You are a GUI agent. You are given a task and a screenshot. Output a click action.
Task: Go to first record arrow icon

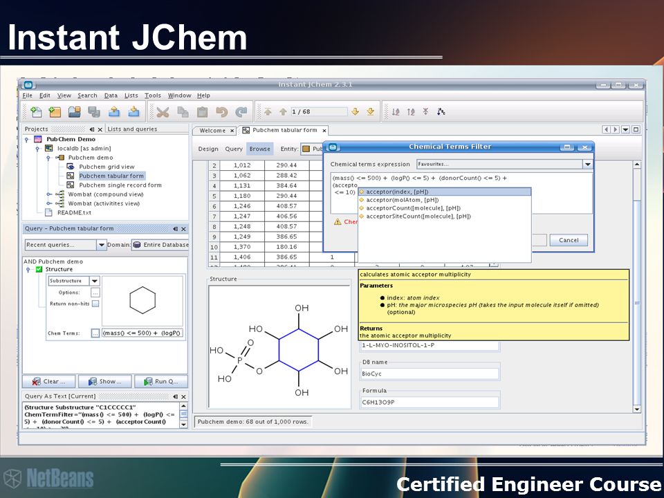pyautogui.click(x=268, y=112)
